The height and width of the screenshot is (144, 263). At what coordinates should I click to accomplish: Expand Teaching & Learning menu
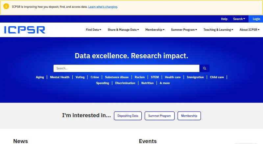click(x=218, y=30)
